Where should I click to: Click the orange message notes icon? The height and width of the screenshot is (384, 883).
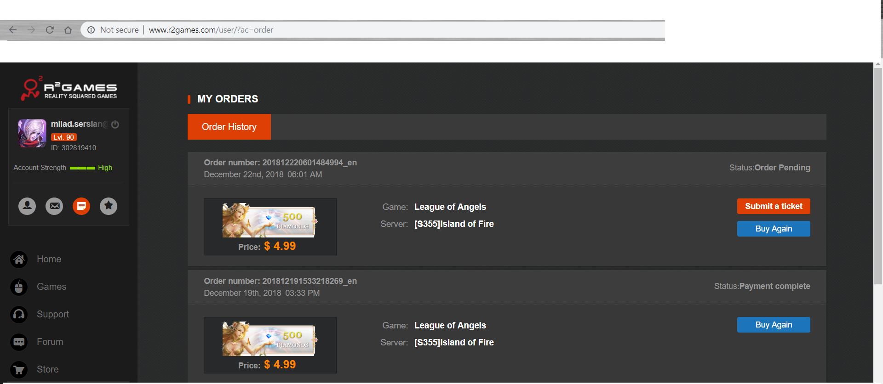pos(81,206)
